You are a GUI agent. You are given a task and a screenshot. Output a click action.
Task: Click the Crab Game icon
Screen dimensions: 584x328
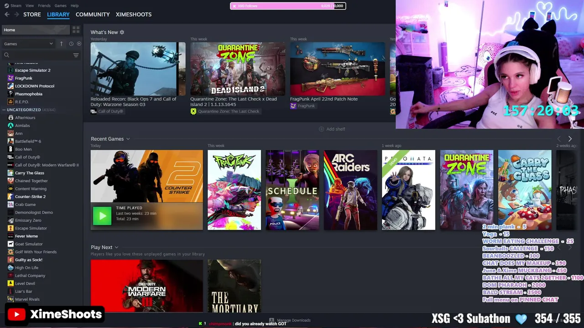point(10,205)
